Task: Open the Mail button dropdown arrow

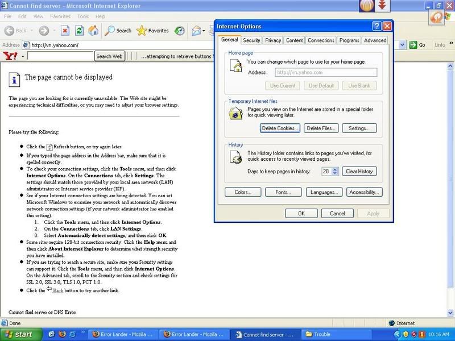Action: click(x=204, y=31)
